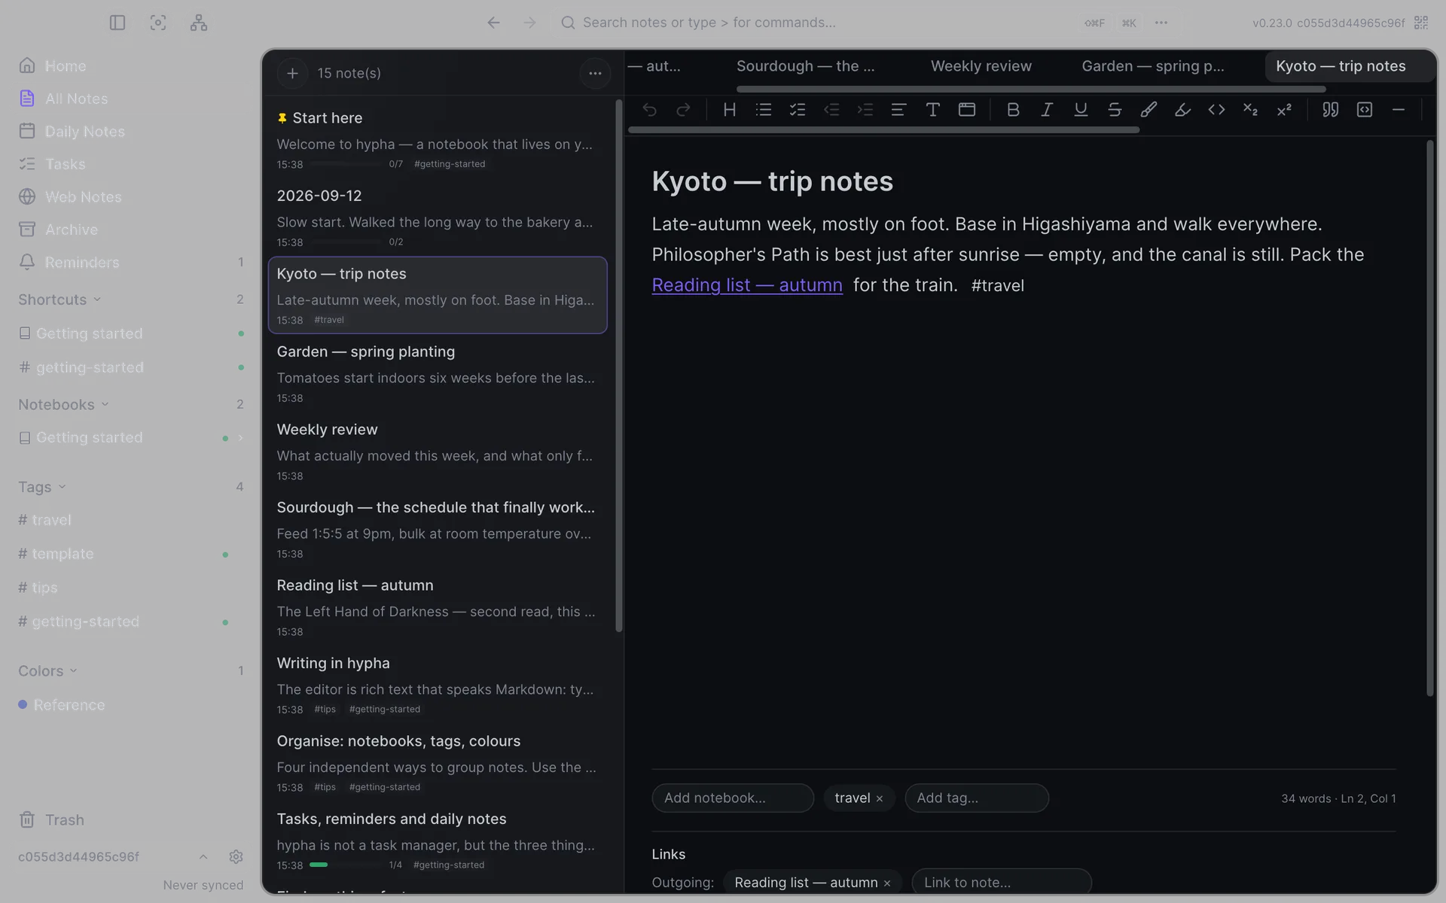Click the Add notebook field

tap(733, 798)
